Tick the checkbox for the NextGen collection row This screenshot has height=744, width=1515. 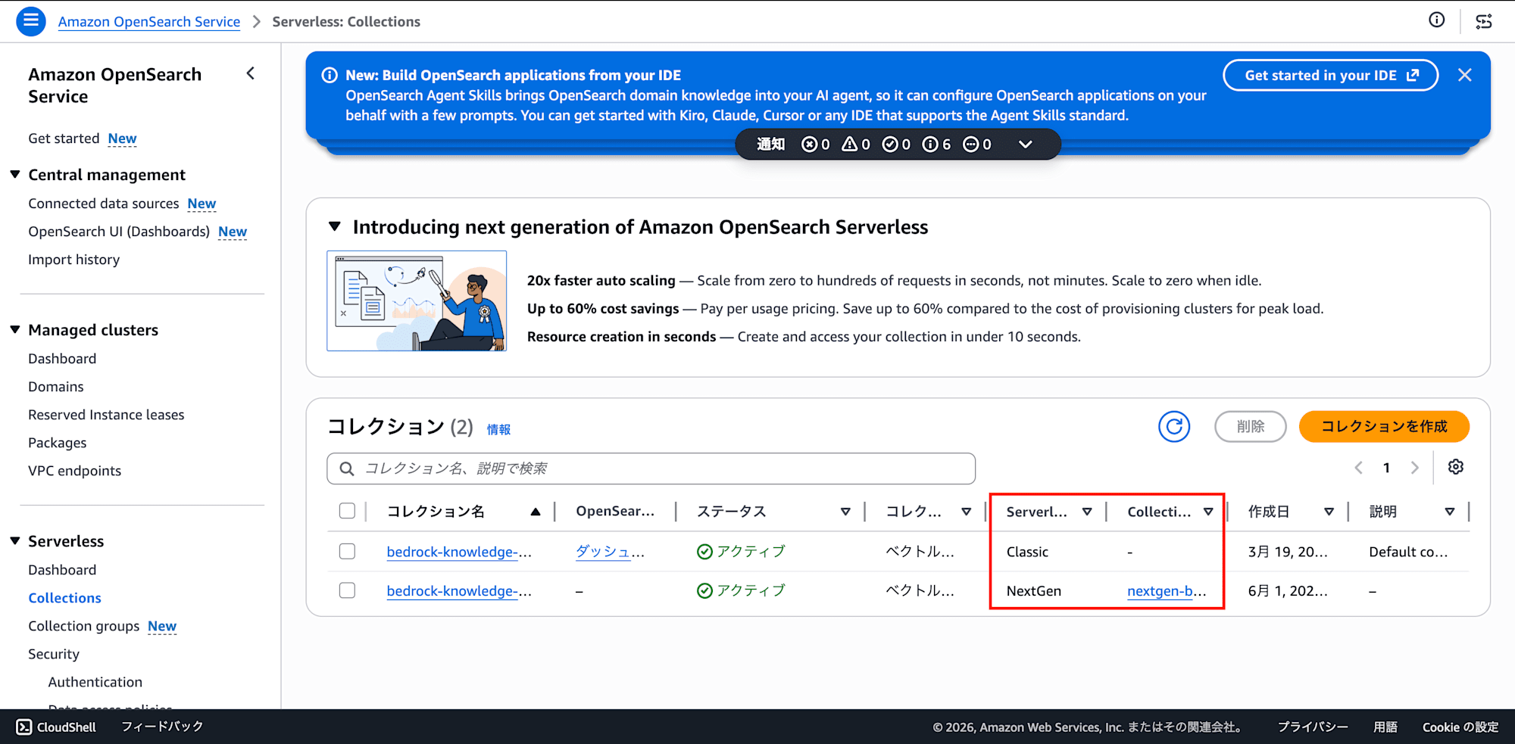[347, 590]
